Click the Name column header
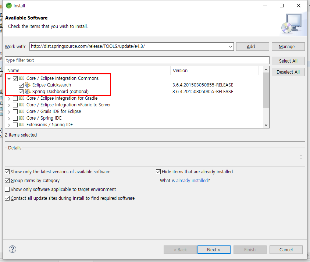The height and width of the screenshot is (262, 310). (88, 70)
